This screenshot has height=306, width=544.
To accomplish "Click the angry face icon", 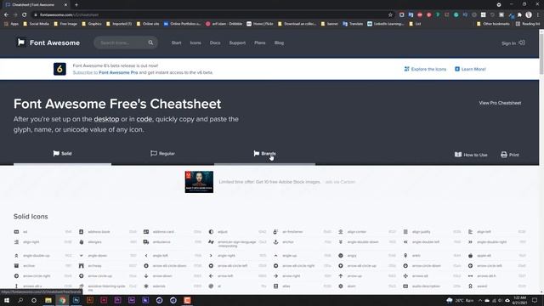I will point(341,256).
